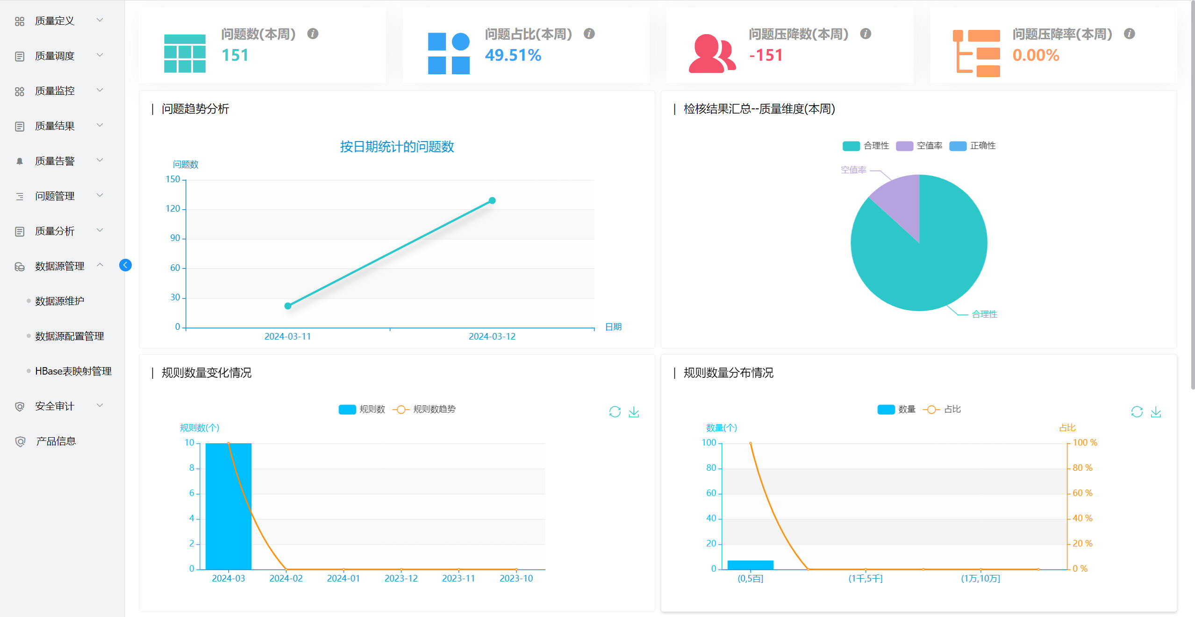The width and height of the screenshot is (1195, 617).
Task: Click info icon beside 问题压降数(本周)
Action: tap(865, 34)
